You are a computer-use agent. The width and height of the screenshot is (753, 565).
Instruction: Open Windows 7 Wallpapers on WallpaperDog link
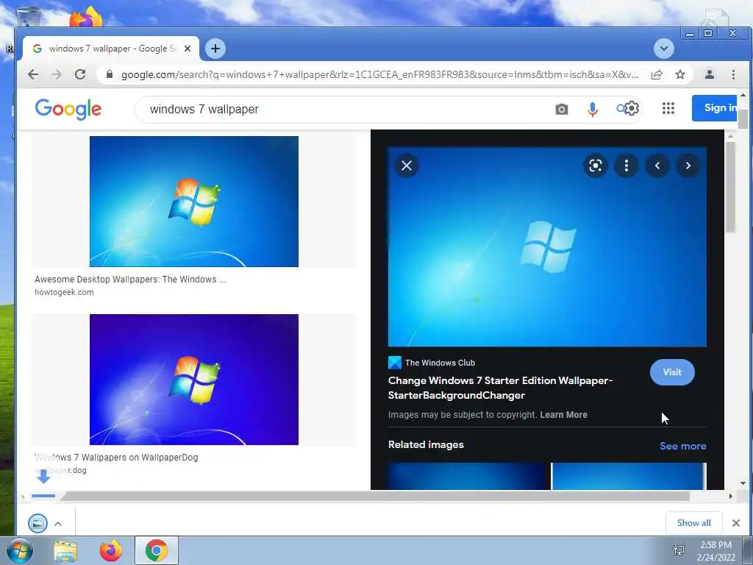click(116, 458)
